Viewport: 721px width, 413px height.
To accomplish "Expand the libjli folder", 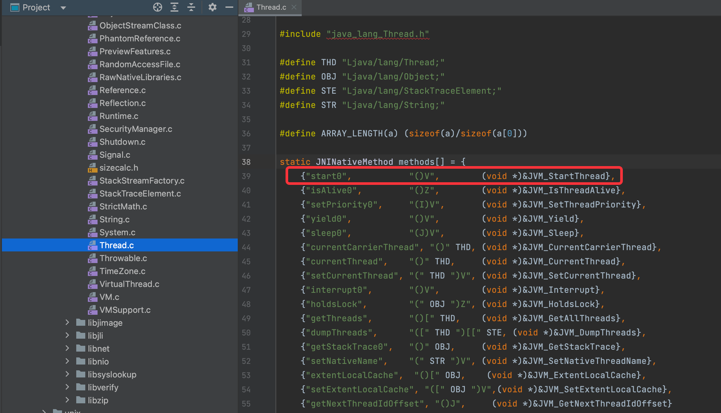I will coord(67,335).
